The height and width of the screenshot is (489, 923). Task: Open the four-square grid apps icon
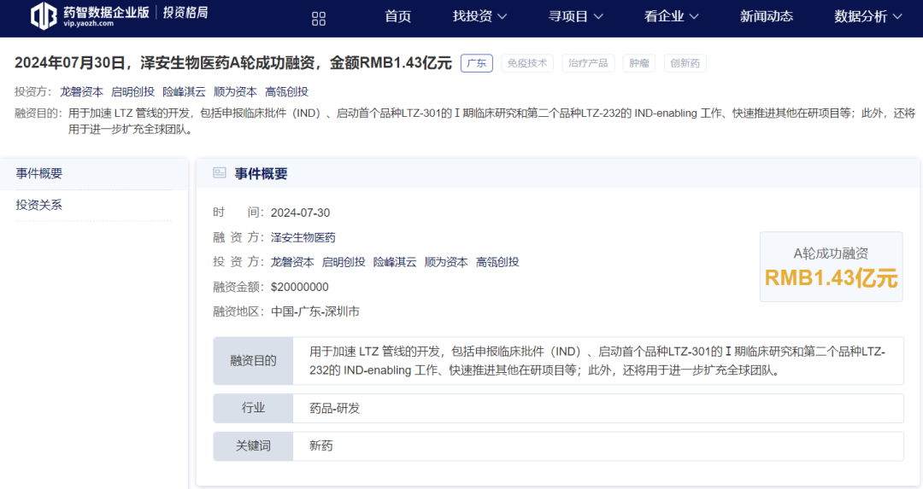319,19
